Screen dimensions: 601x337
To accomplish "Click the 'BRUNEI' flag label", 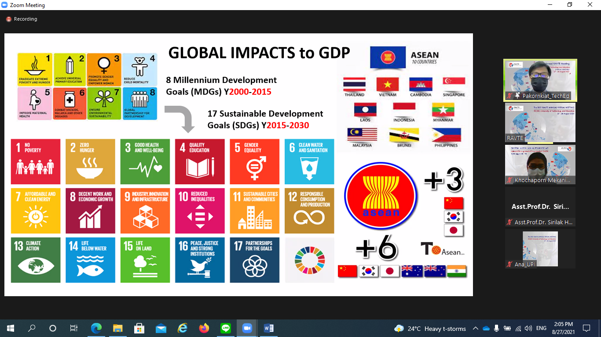I will (403, 145).
